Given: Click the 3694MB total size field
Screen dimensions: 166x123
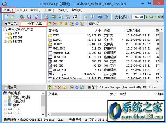Looking at the screenshot, I should (137, 17).
